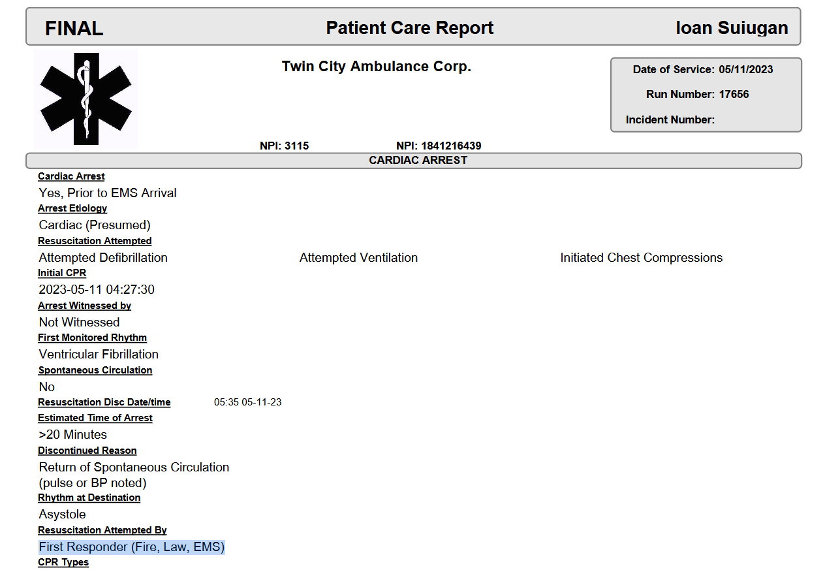This screenshot has height=570, width=825.
Task: Click the CARDIAC ARREST section header bar
Action: point(413,161)
